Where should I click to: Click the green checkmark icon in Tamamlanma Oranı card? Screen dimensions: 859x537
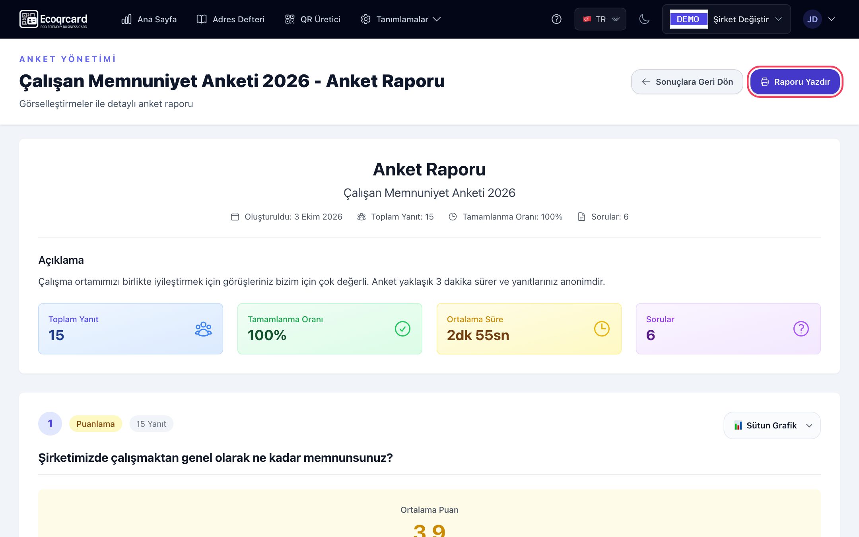point(402,329)
